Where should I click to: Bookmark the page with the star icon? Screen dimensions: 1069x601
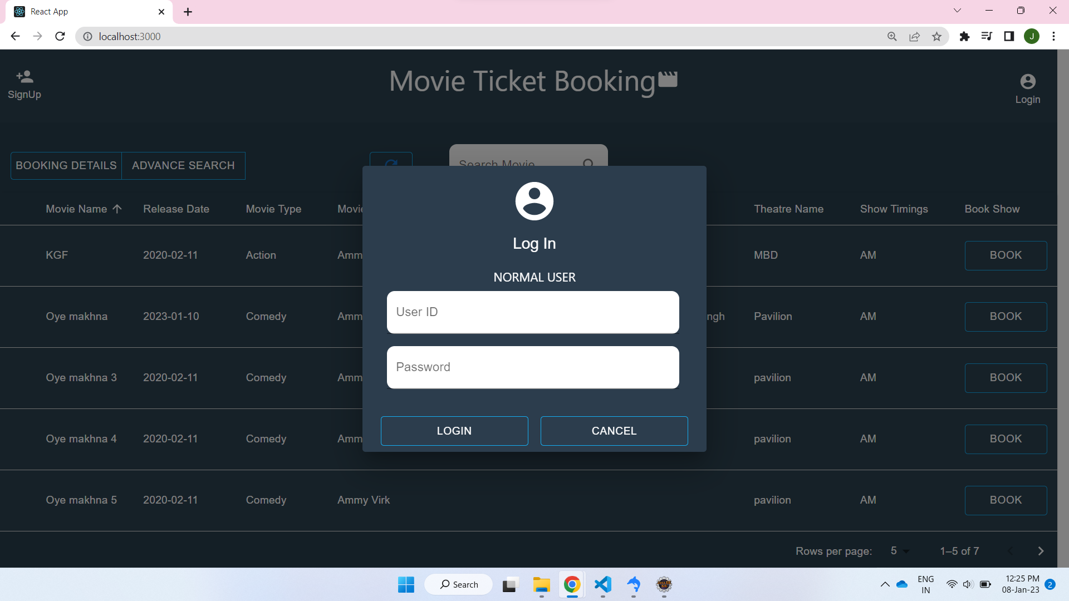937,36
